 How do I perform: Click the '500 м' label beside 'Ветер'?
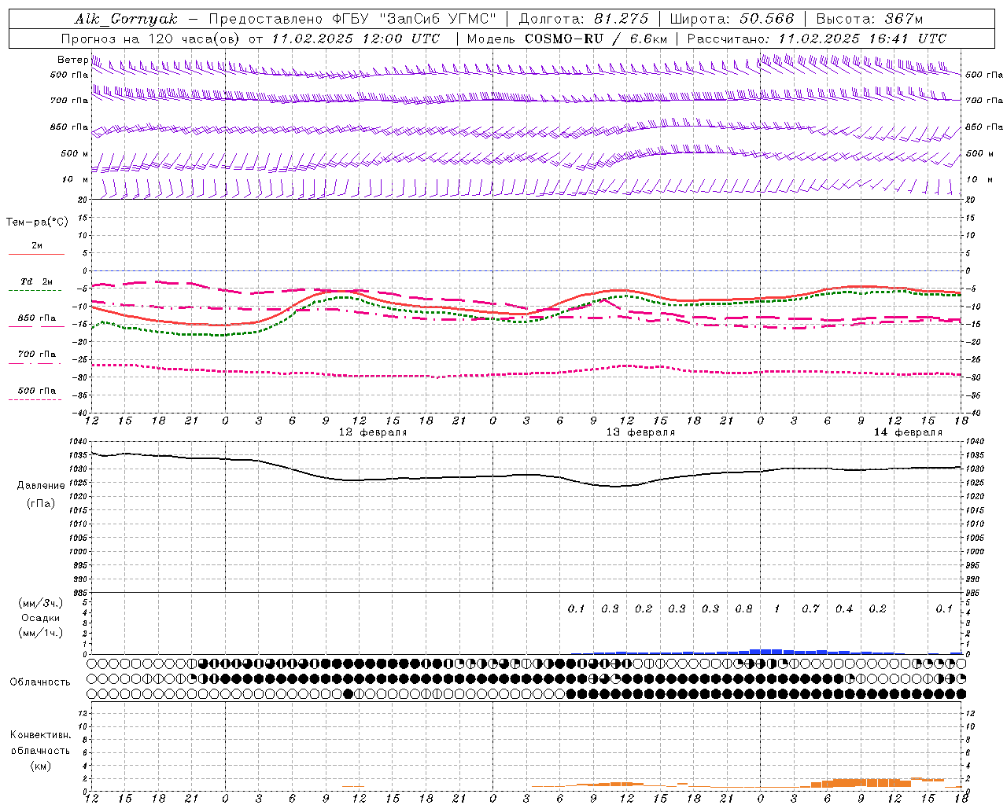click(x=75, y=153)
